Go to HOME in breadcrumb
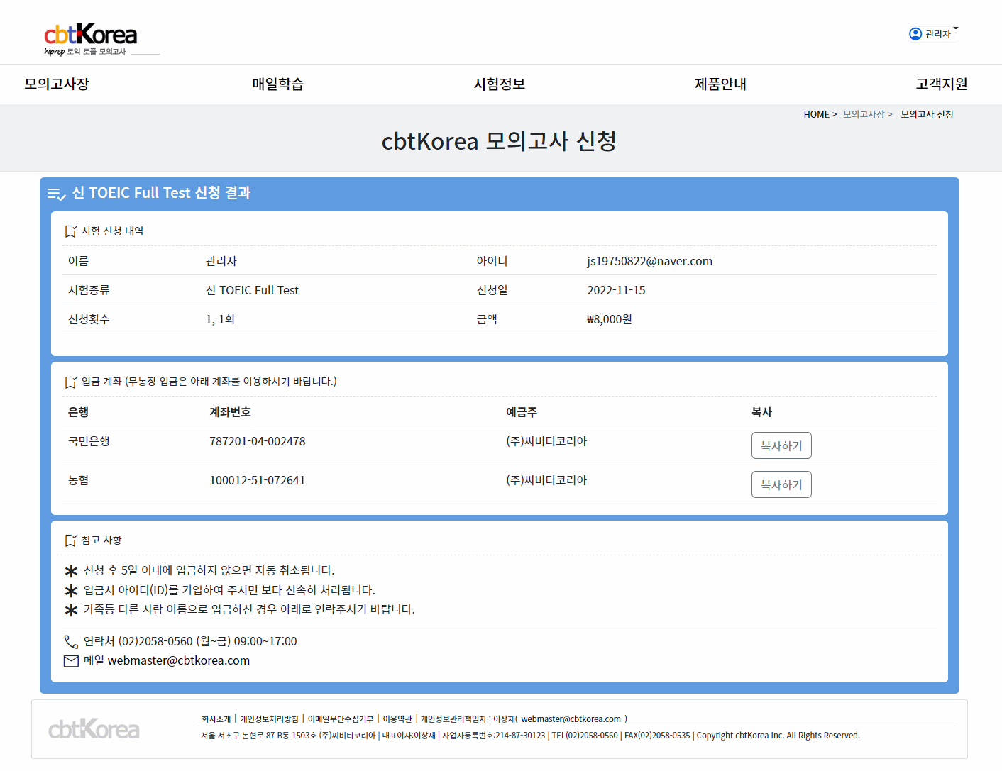Viewport: 1002px width, 771px height. tap(816, 114)
